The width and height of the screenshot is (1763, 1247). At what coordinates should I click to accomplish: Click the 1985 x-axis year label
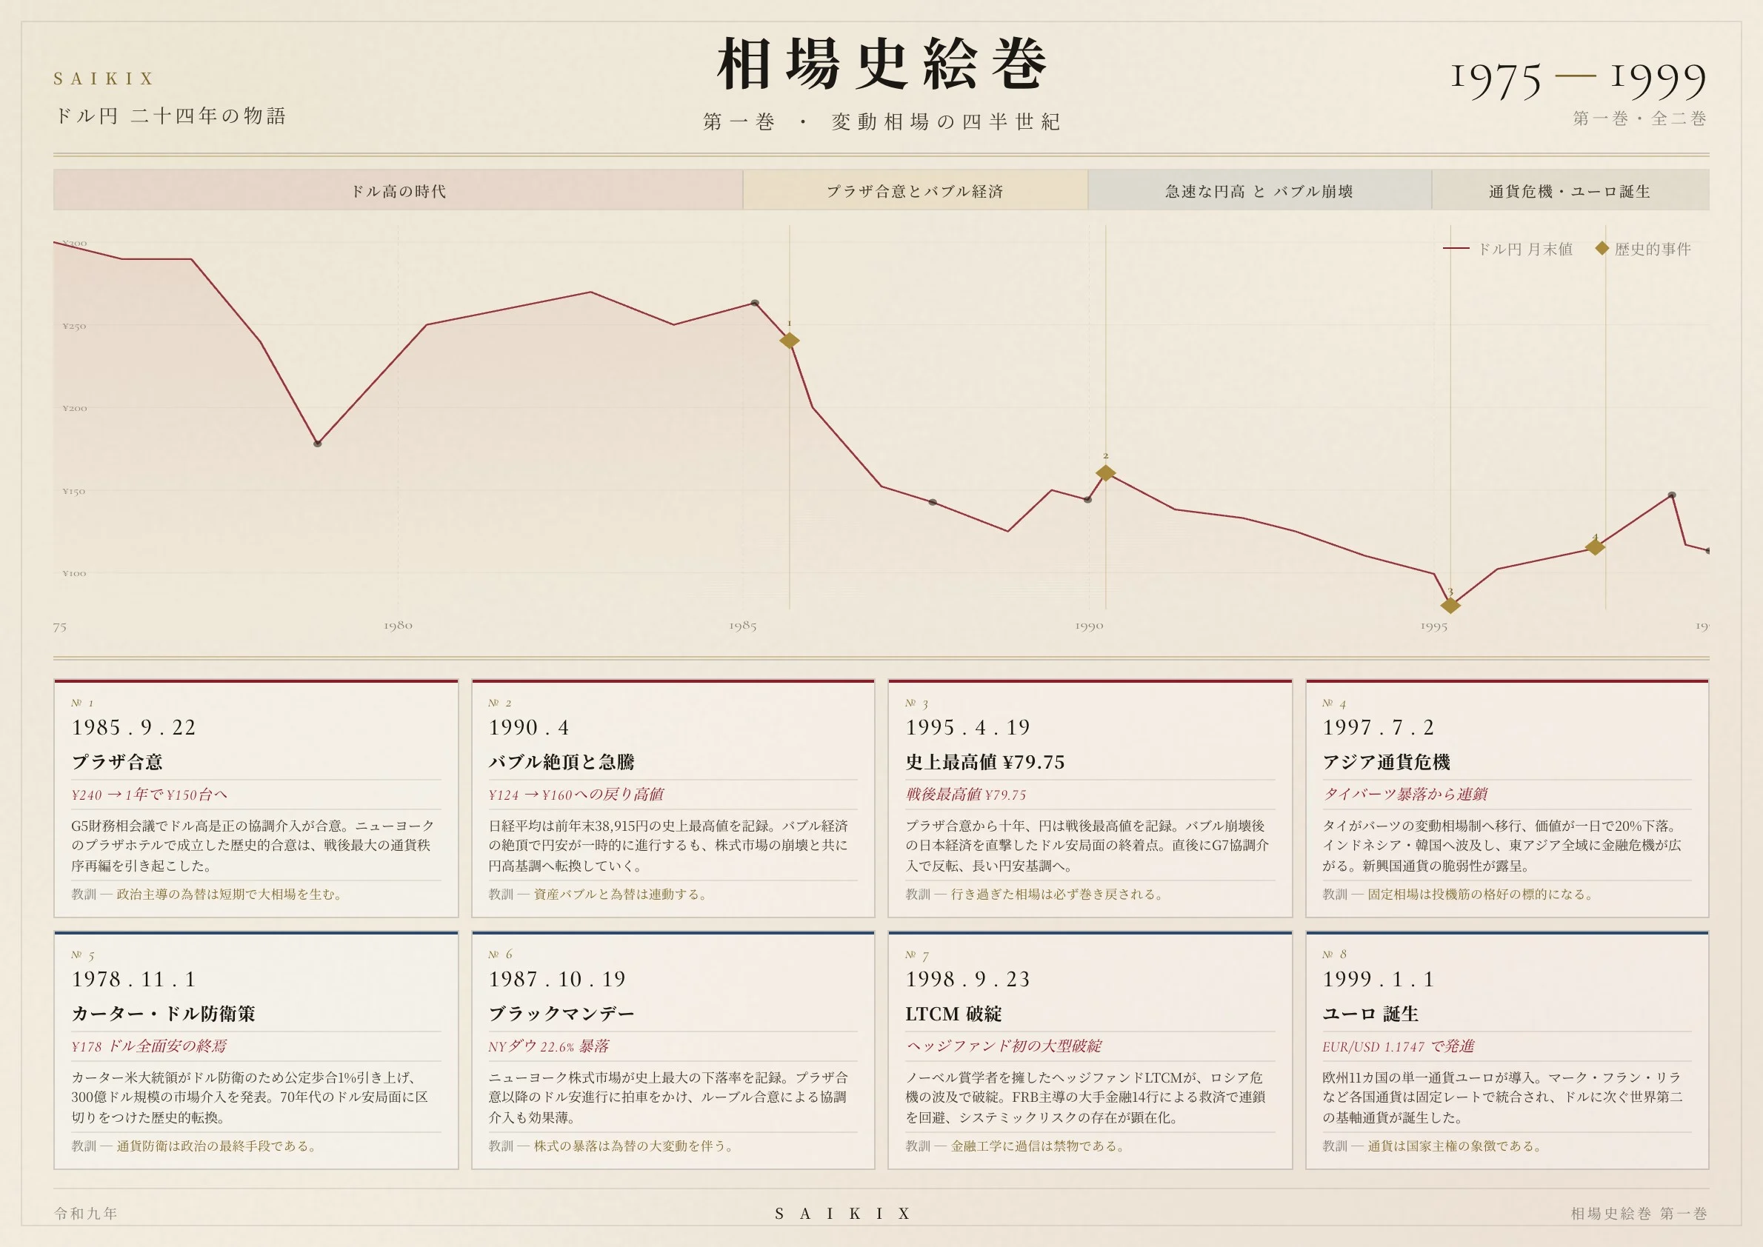click(743, 626)
